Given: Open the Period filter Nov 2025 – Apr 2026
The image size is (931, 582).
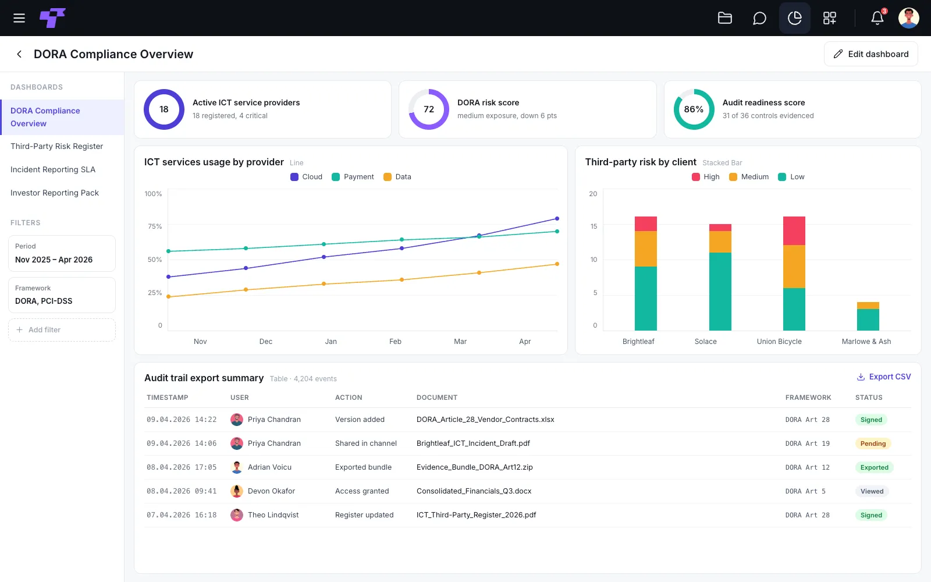Looking at the screenshot, I should (x=62, y=253).
